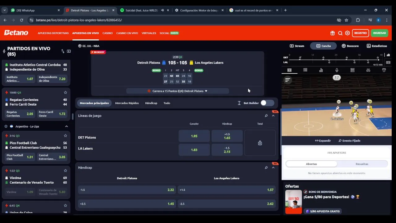396x223 pixels.
Task: Click the INGRESAR button
Action: [379, 33]
